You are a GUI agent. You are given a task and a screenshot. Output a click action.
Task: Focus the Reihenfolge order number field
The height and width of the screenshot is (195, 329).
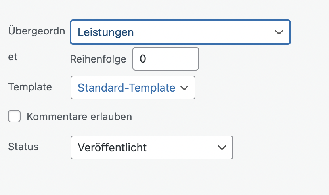pos(166,59)
